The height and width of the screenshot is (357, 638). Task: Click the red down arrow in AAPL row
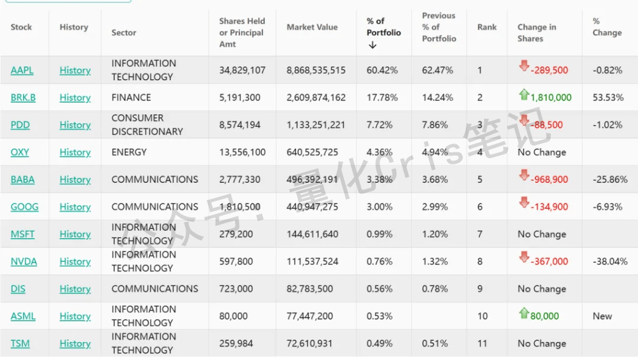click(x=524, y=66)
